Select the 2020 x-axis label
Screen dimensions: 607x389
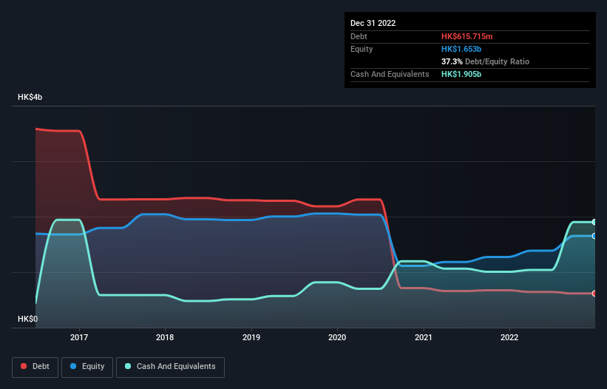(337, 337)
